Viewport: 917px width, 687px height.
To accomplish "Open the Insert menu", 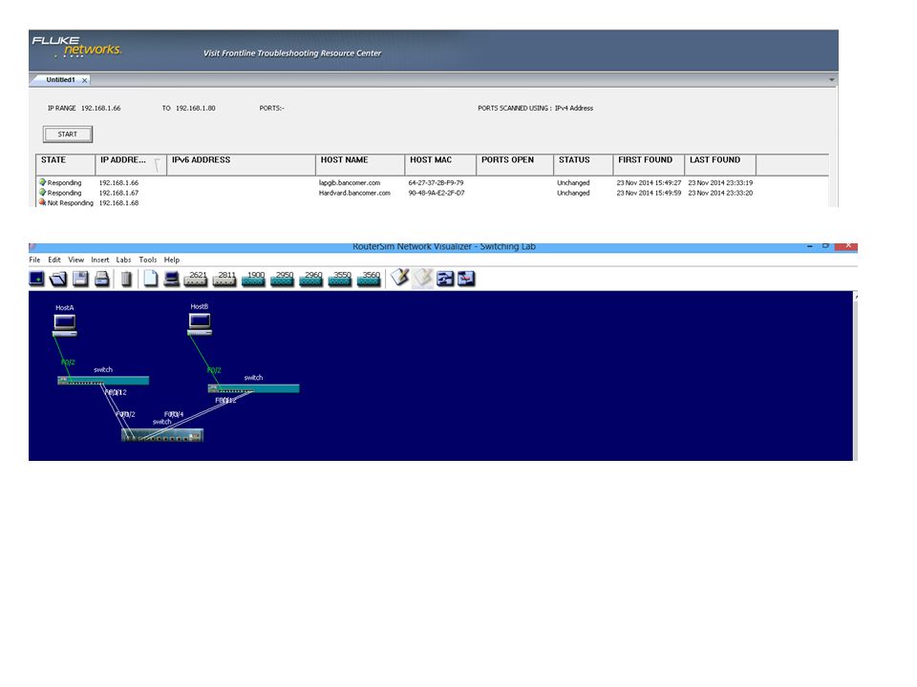I will click(x=100, y=260).
